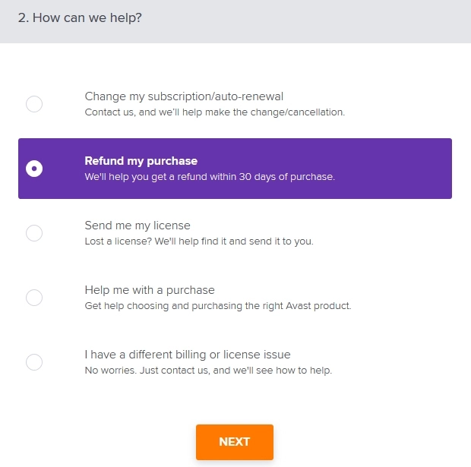Select the 'Help me with a purchase' radio button

point(34,298)
